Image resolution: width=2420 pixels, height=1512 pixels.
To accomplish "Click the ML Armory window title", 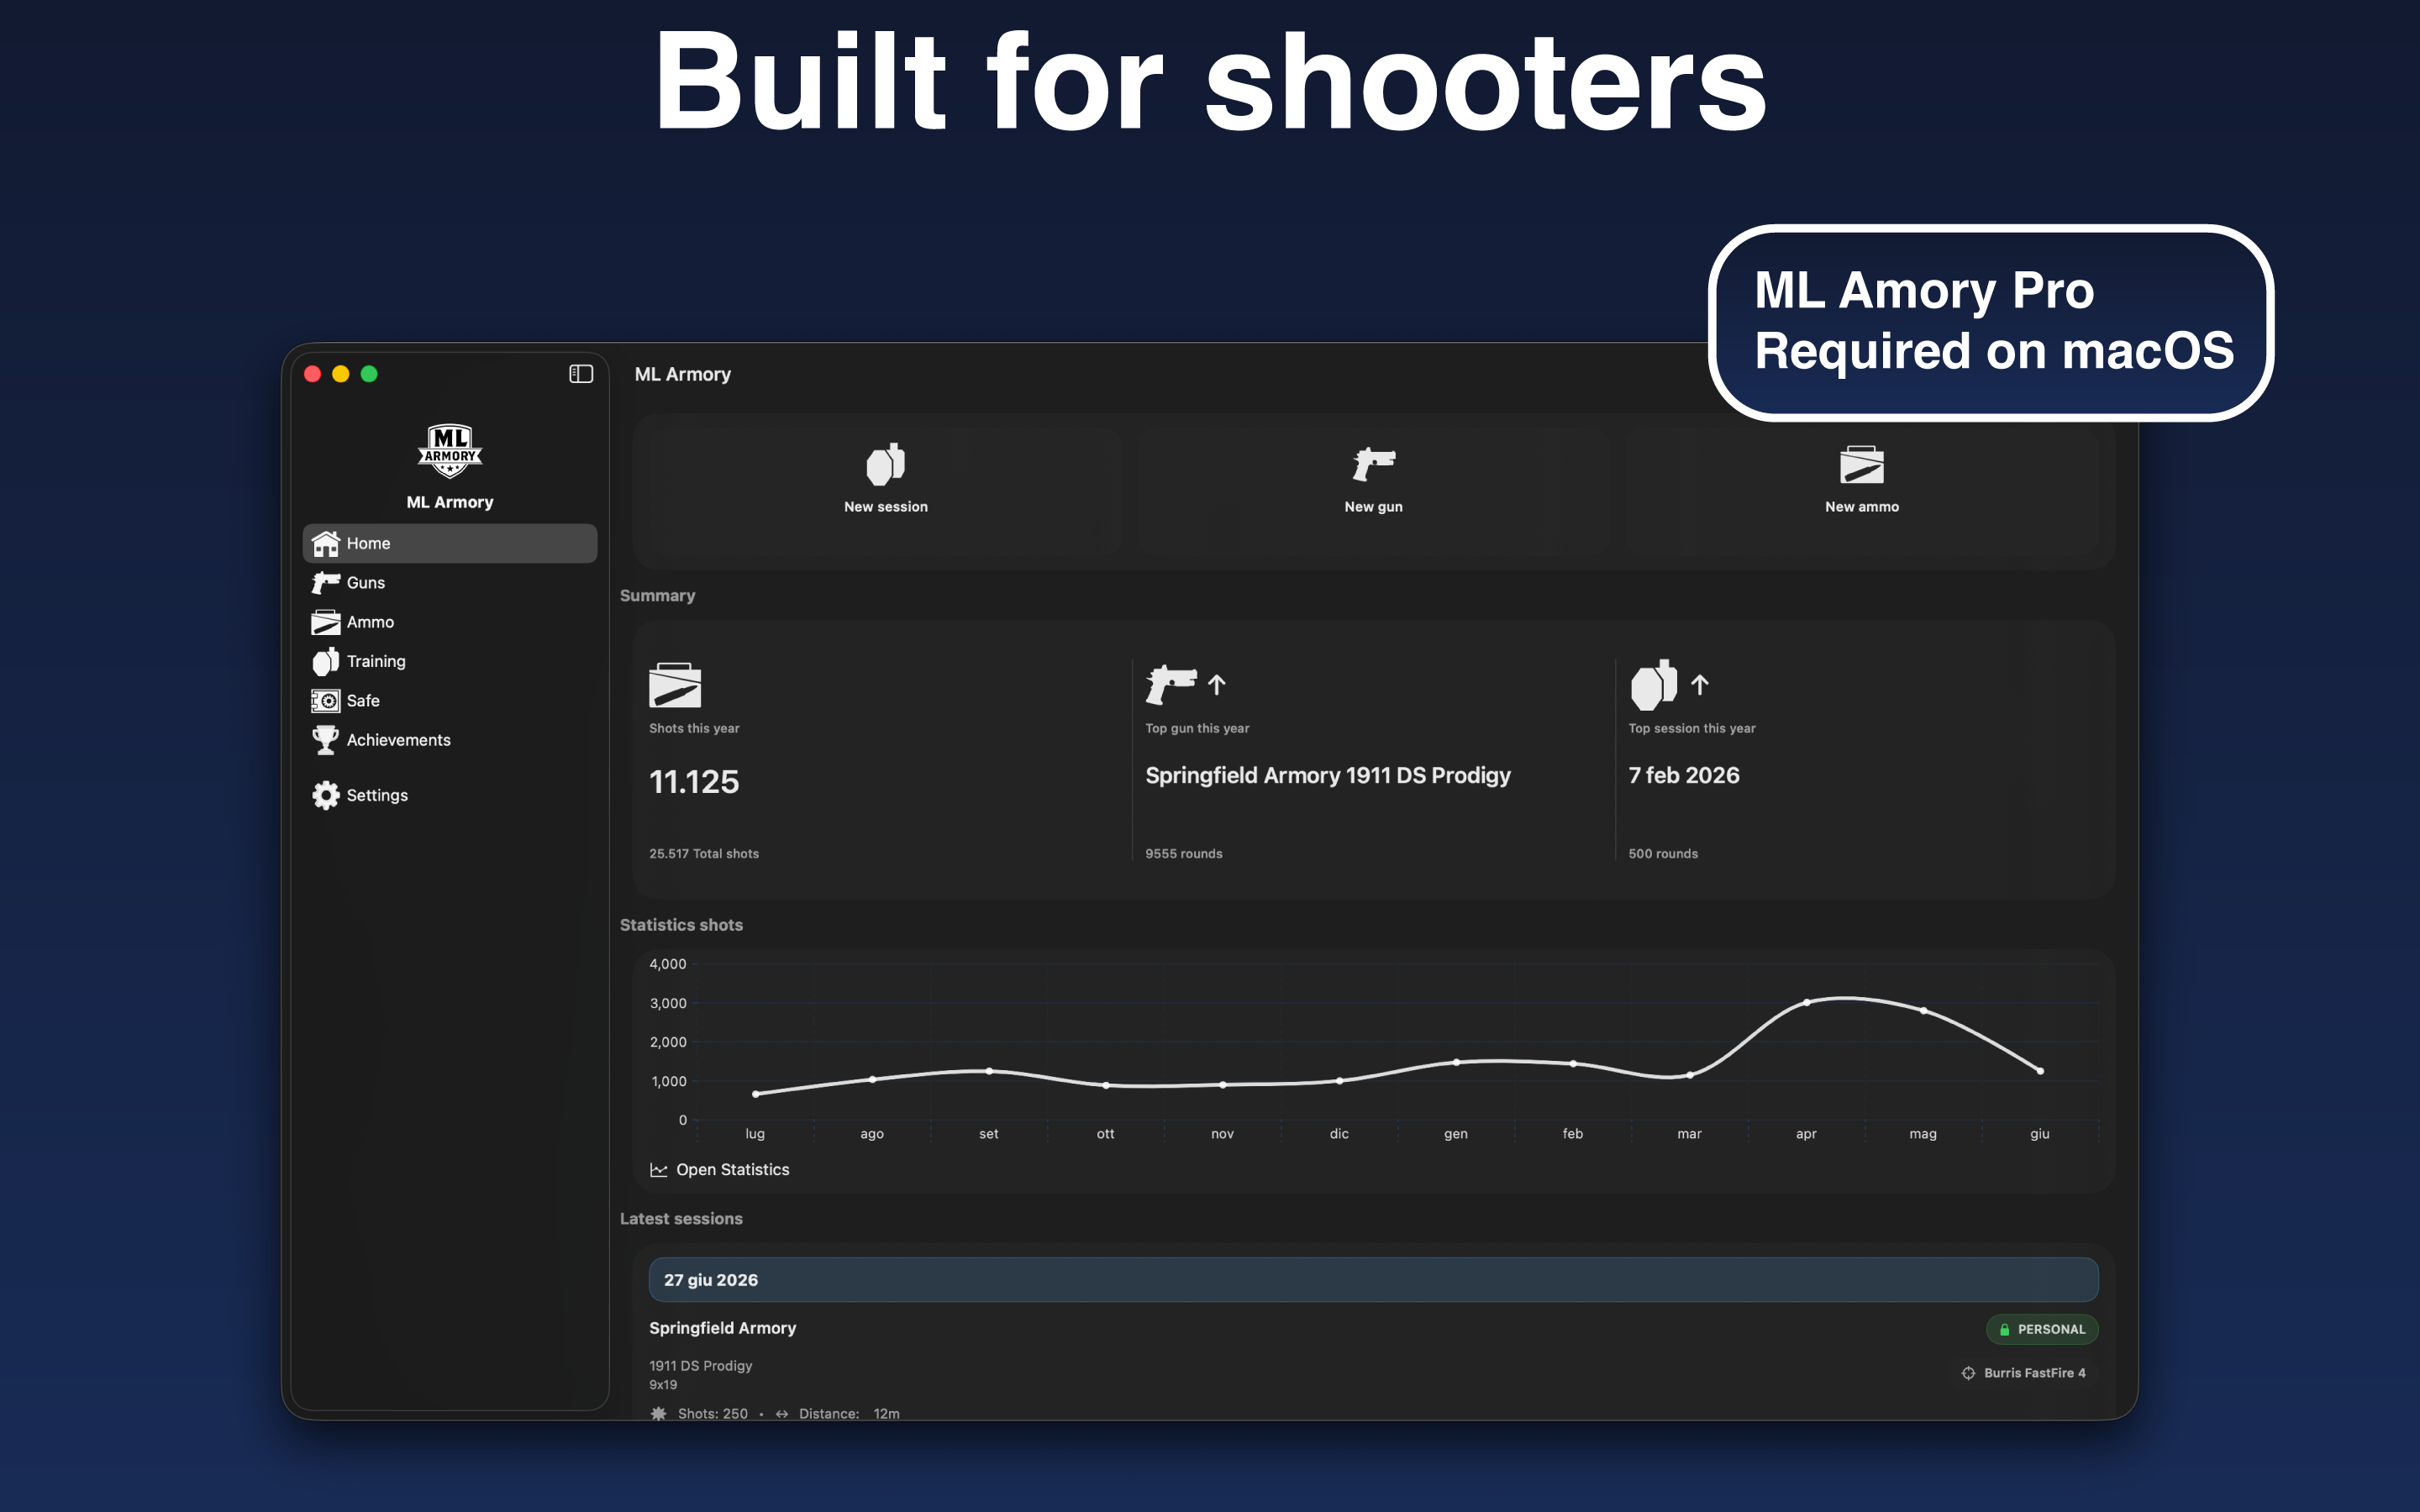I will point(683,374).
